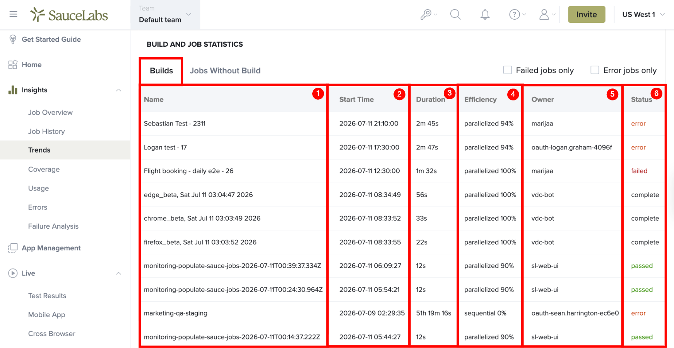
Task: Open the US West 1 region dropdown
Action: click(x=643, y=14)
